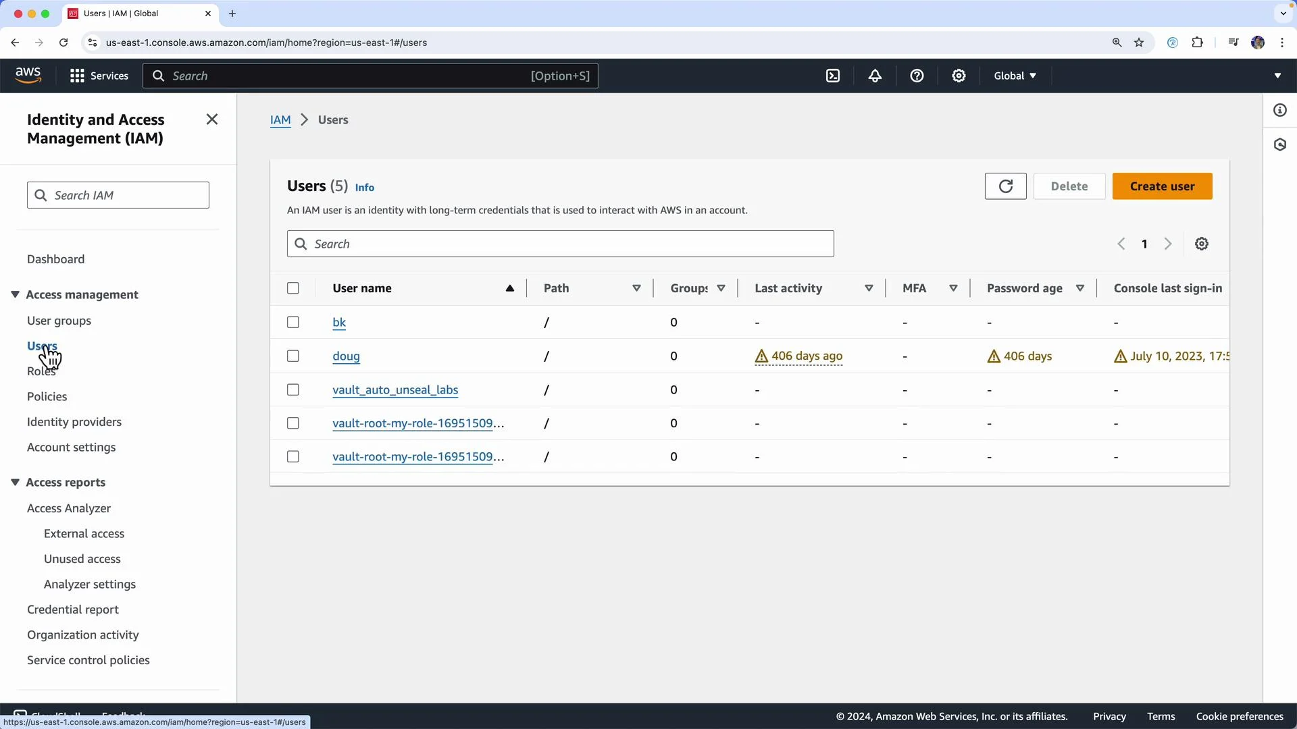Click the users table Search field
This screenshot has height=729, width=1297.
560,244
